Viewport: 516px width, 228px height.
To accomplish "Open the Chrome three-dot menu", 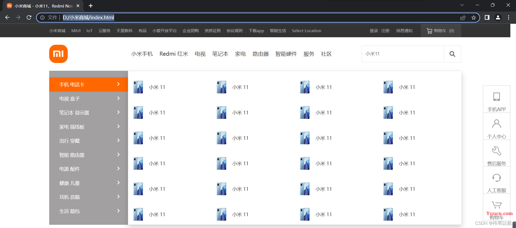I will click(508, 17).
